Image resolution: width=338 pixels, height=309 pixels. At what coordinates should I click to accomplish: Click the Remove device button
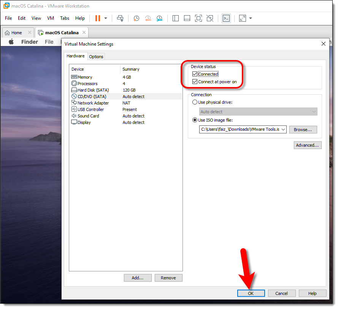coord(168,278)
